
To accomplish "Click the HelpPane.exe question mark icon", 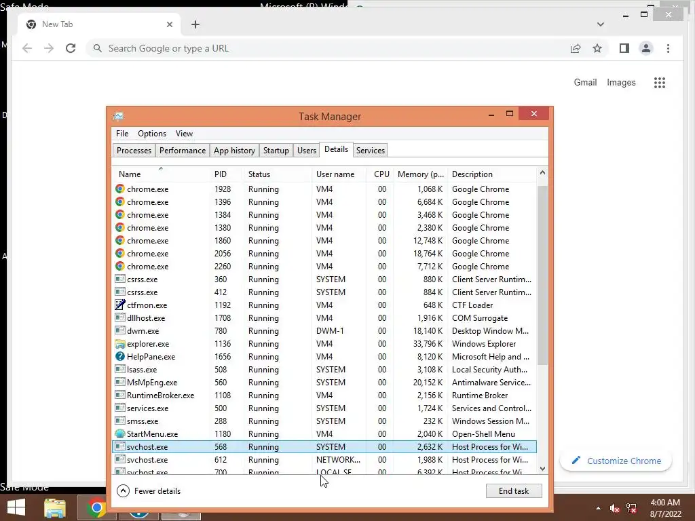I will (119, 356).
